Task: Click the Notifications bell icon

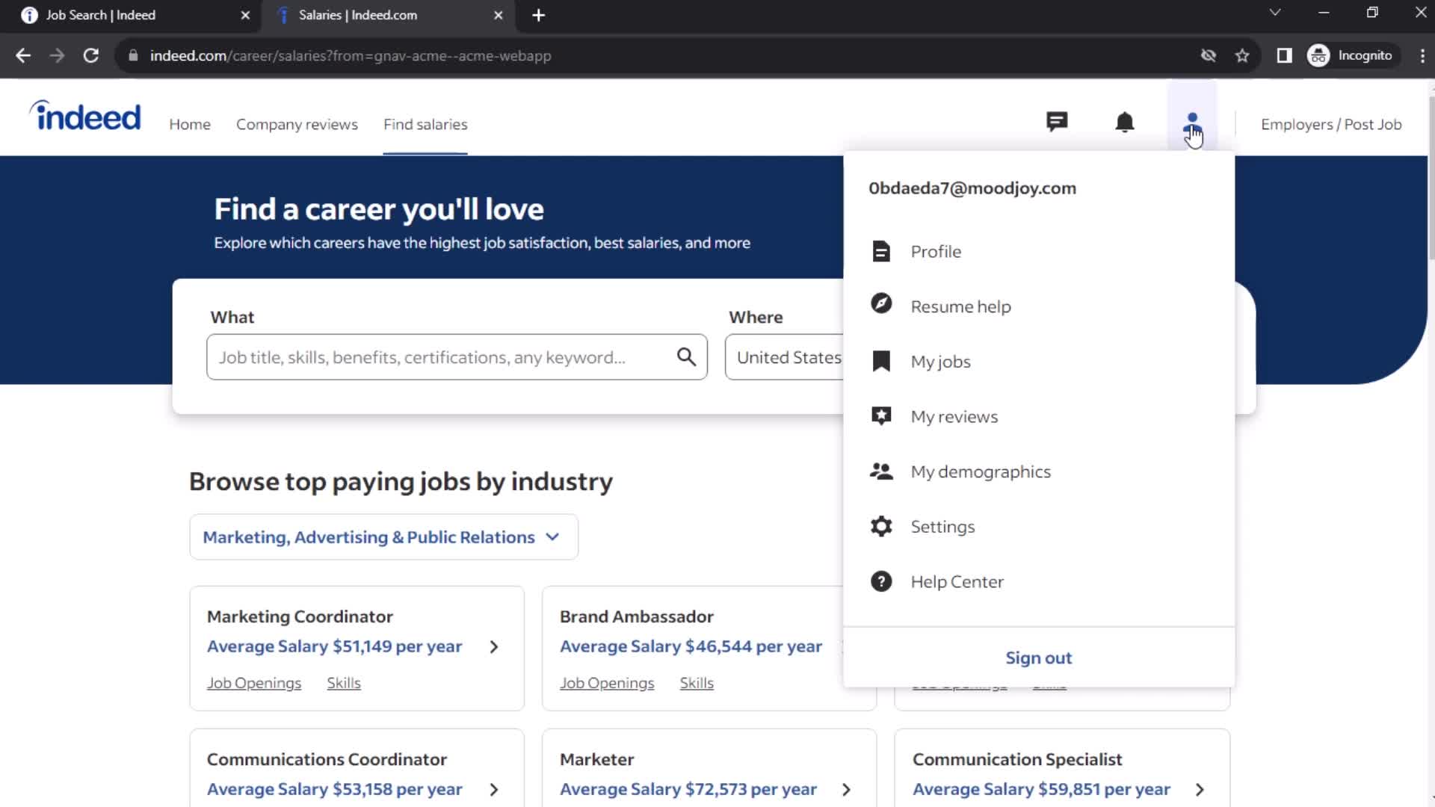Action: (1125, 124)
